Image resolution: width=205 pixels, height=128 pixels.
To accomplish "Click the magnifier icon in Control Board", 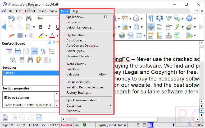I will tap(13, 60).
